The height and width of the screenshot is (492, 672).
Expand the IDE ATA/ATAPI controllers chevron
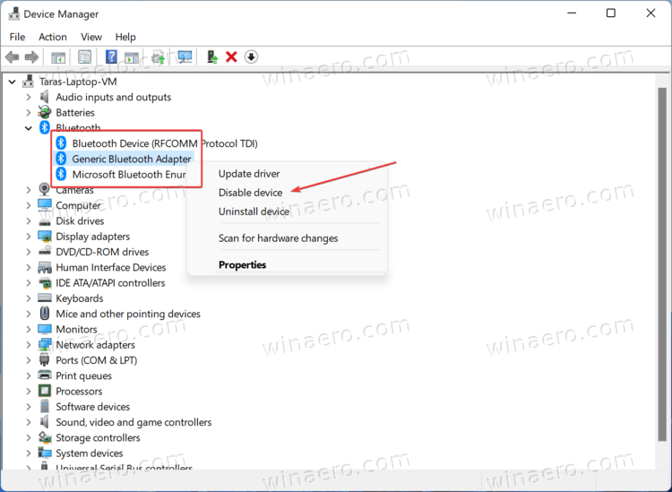(29, 283)
